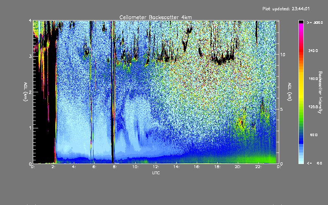The height and width of the screenshot is (205, 328).
Task: Click the '10' kft tick on right axis
Action: coord(282,55)
